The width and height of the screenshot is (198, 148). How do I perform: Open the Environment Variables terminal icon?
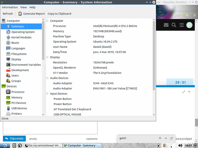pos(8,65)
